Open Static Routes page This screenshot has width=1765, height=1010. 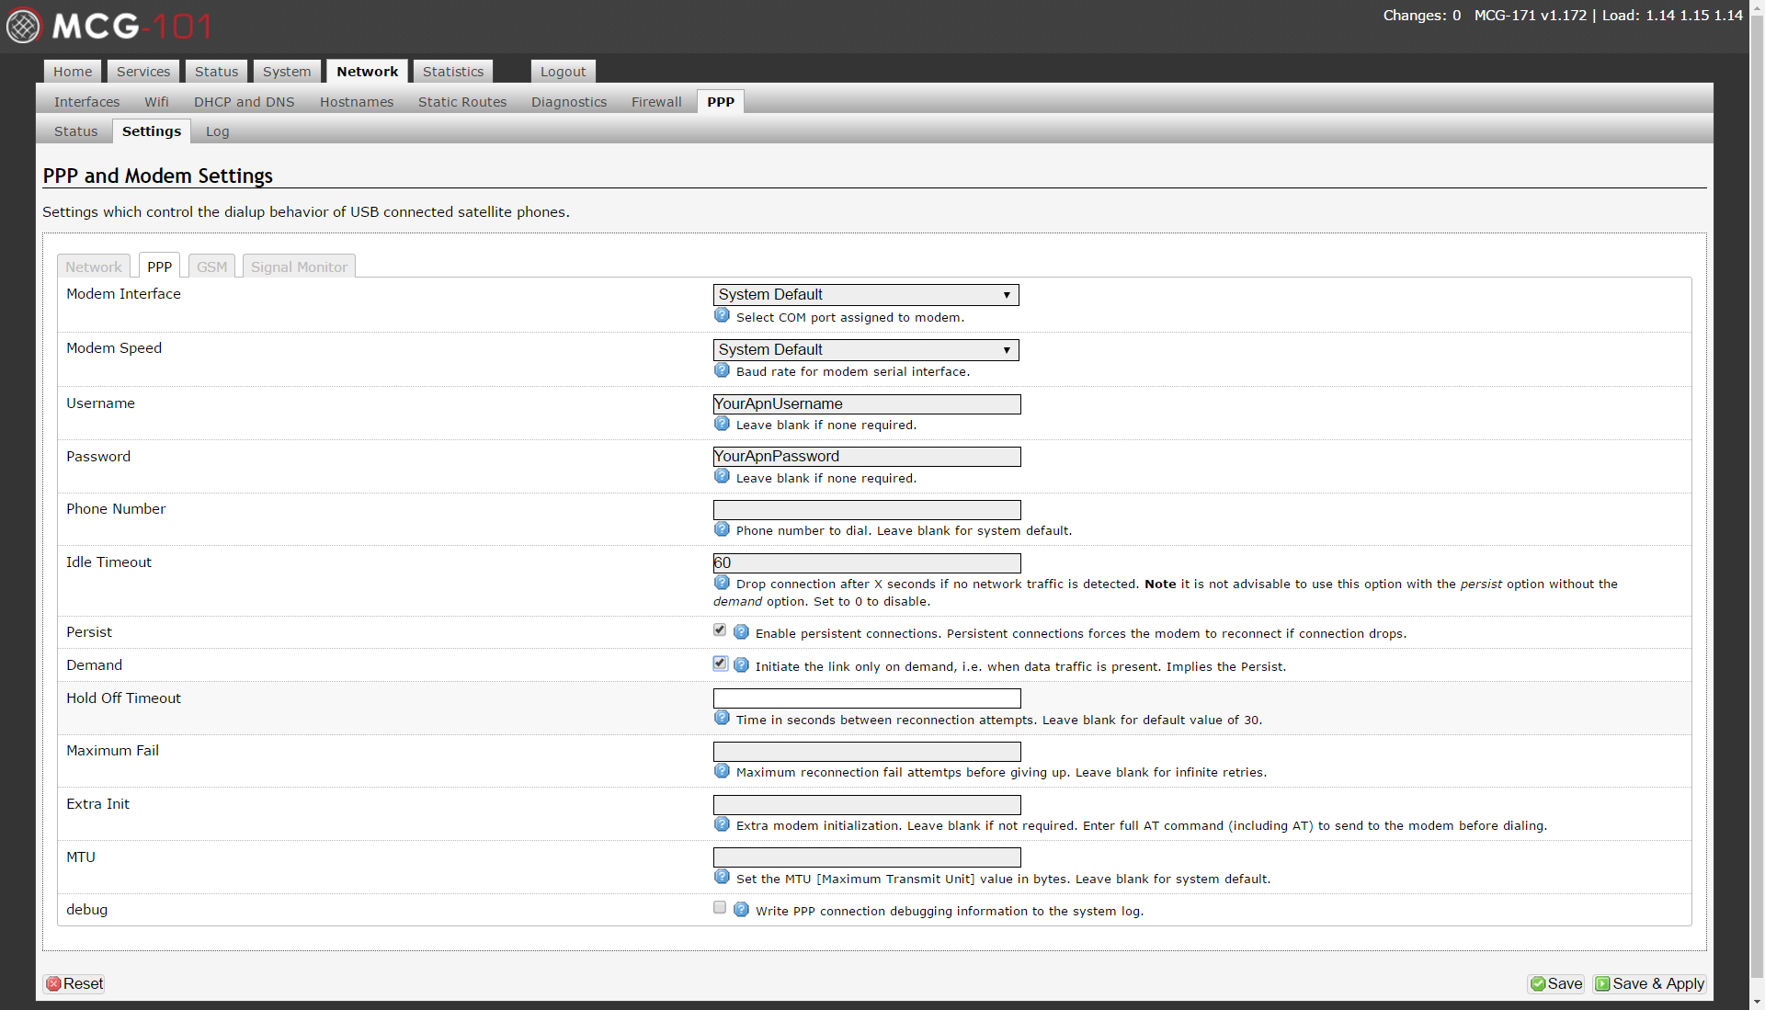[462, 102]
